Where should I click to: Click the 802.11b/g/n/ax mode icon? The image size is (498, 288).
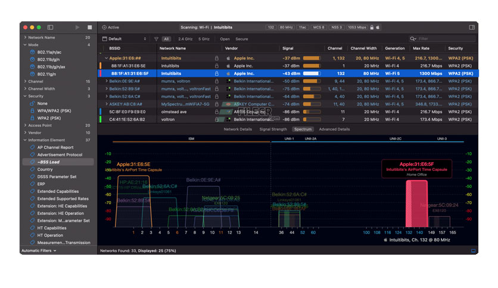pyautogui.click(x=32, y=67)
